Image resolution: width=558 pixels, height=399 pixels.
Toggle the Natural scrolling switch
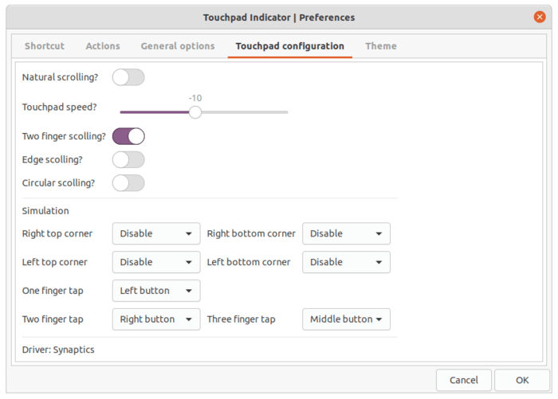(128, 77)
